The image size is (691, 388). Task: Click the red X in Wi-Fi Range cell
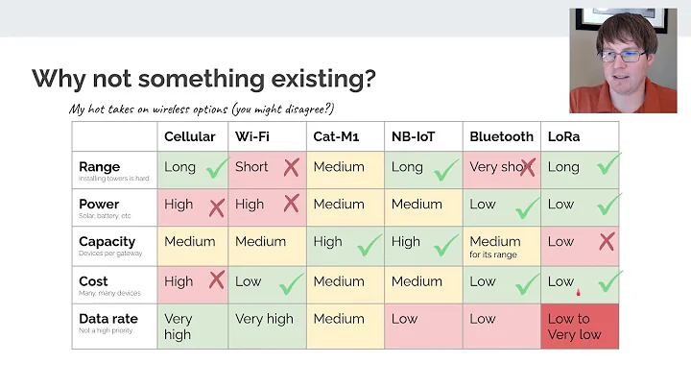tap(291, 167)
